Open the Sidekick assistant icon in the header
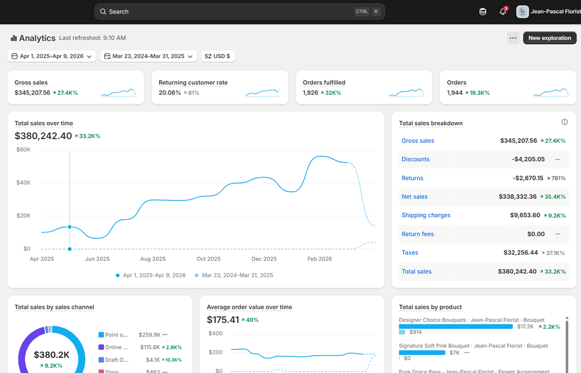 (483, 11)
